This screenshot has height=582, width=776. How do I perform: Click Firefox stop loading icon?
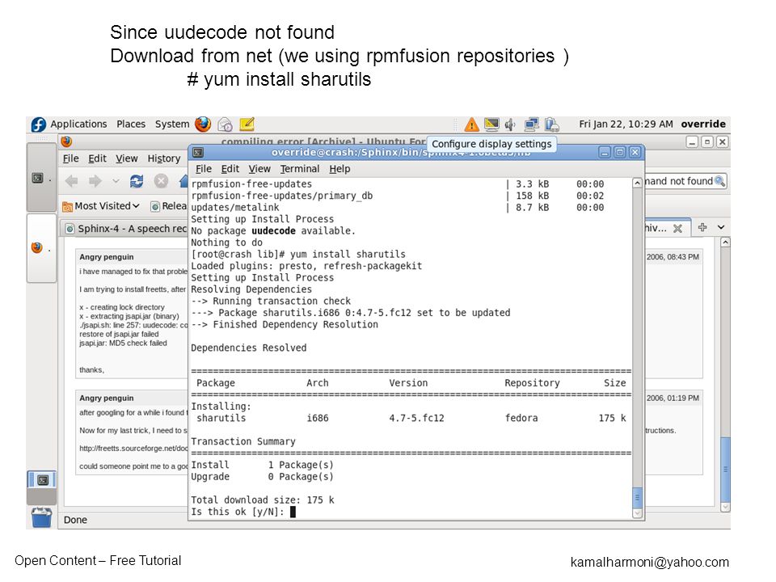point(161,181)
